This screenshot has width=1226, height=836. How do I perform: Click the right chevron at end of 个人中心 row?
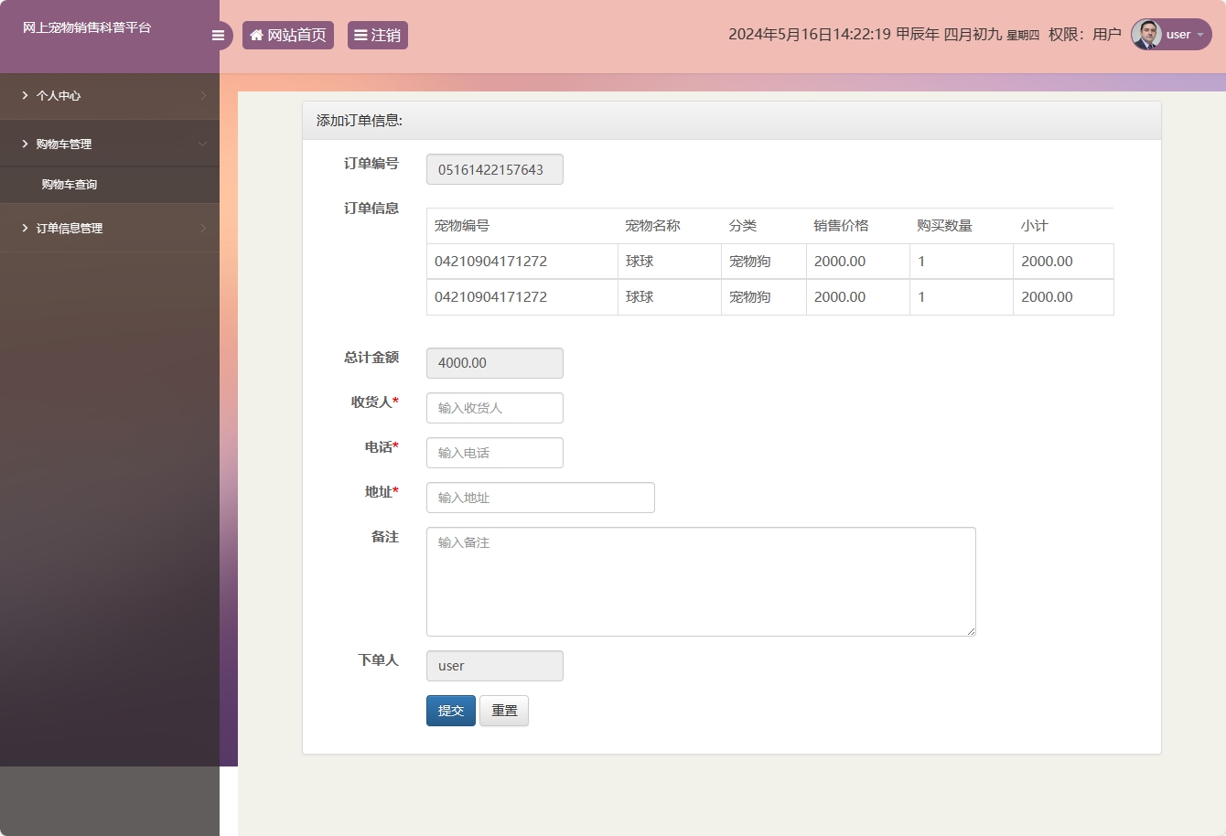(205, 95)
